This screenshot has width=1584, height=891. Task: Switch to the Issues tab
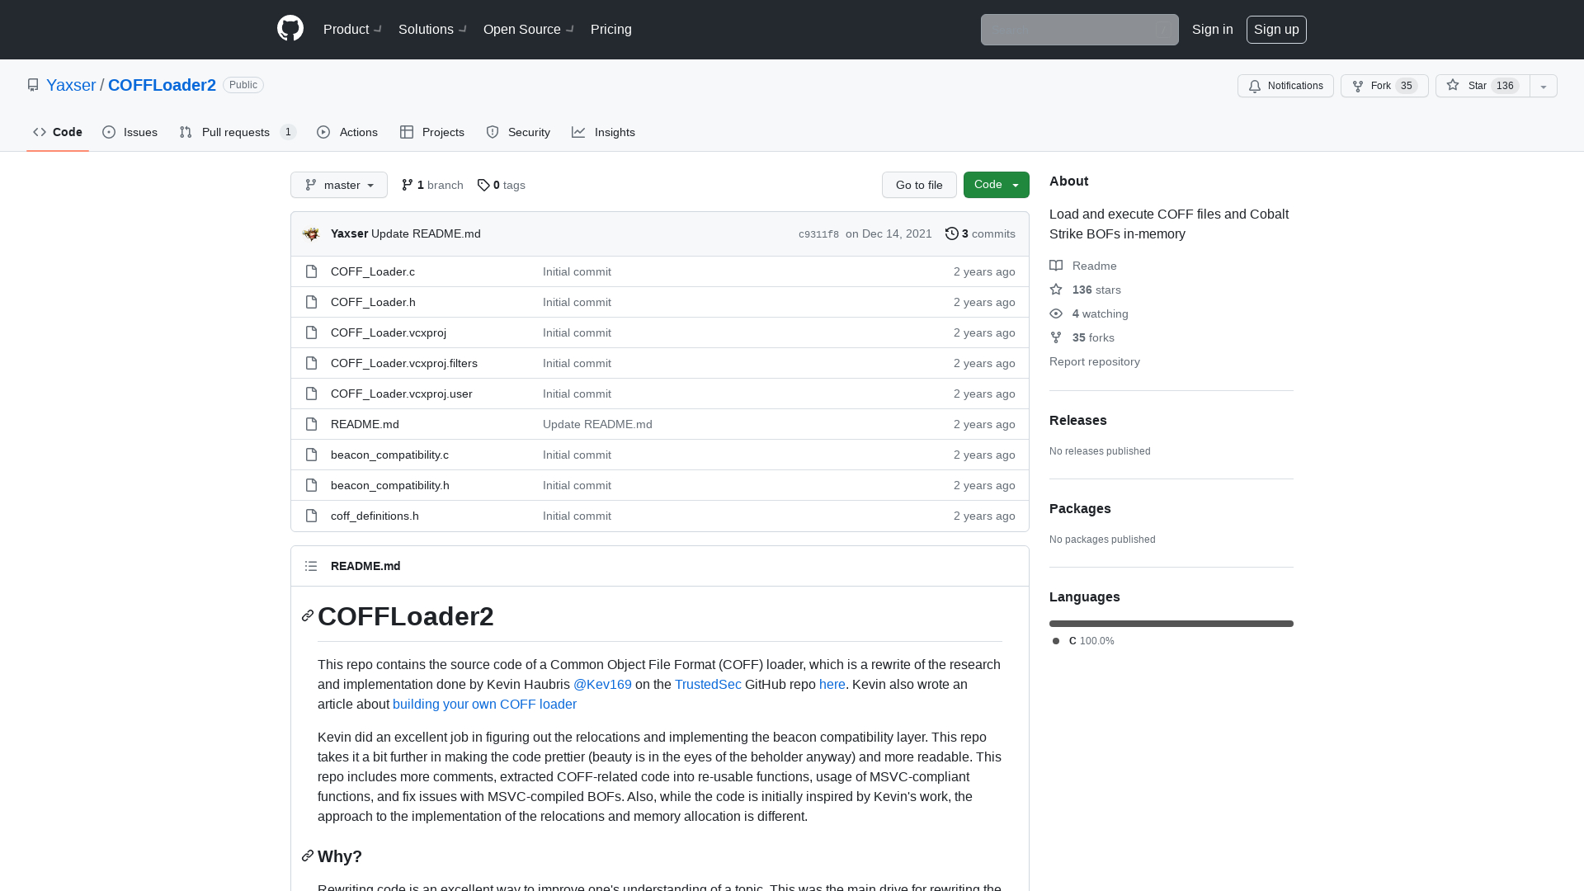[x=130, y=132]
